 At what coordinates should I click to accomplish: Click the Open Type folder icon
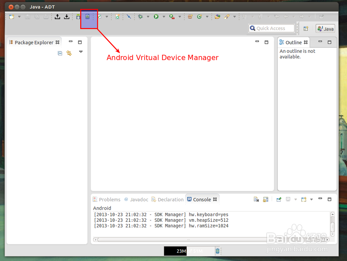[218, 17]
